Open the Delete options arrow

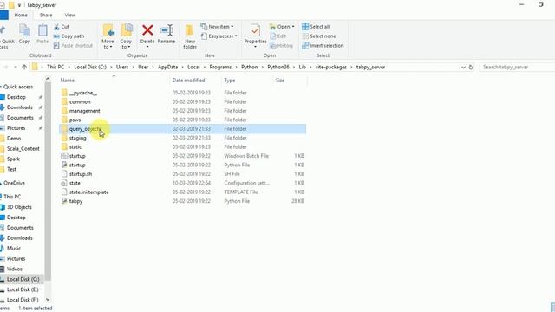(147, 47)
